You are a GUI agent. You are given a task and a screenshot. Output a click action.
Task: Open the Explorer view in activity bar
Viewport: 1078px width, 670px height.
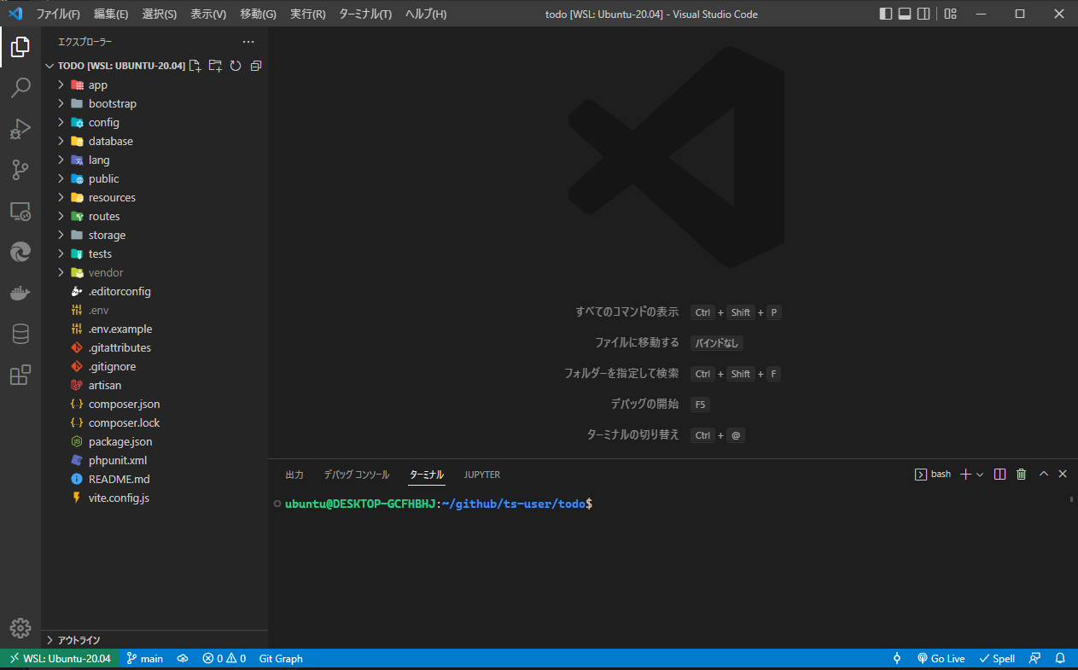20,47
